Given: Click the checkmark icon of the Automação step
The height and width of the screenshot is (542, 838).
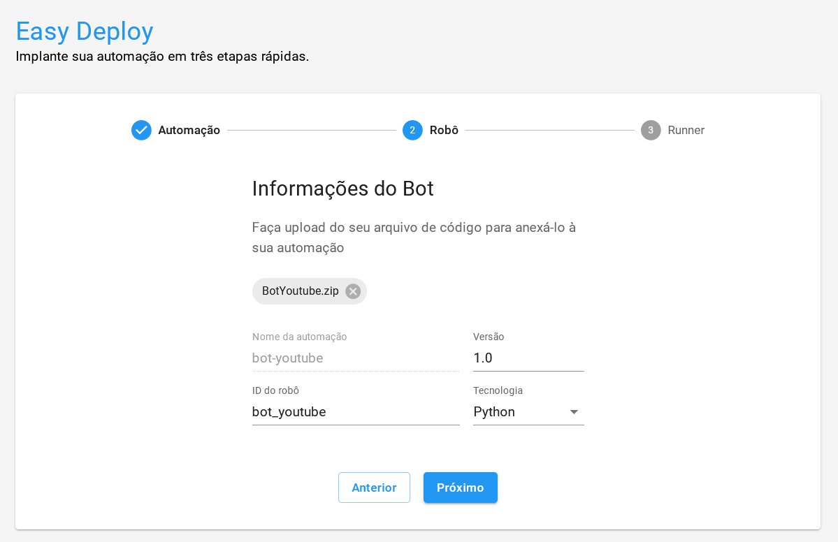Looking at the screenshot, I should (141, 131).
